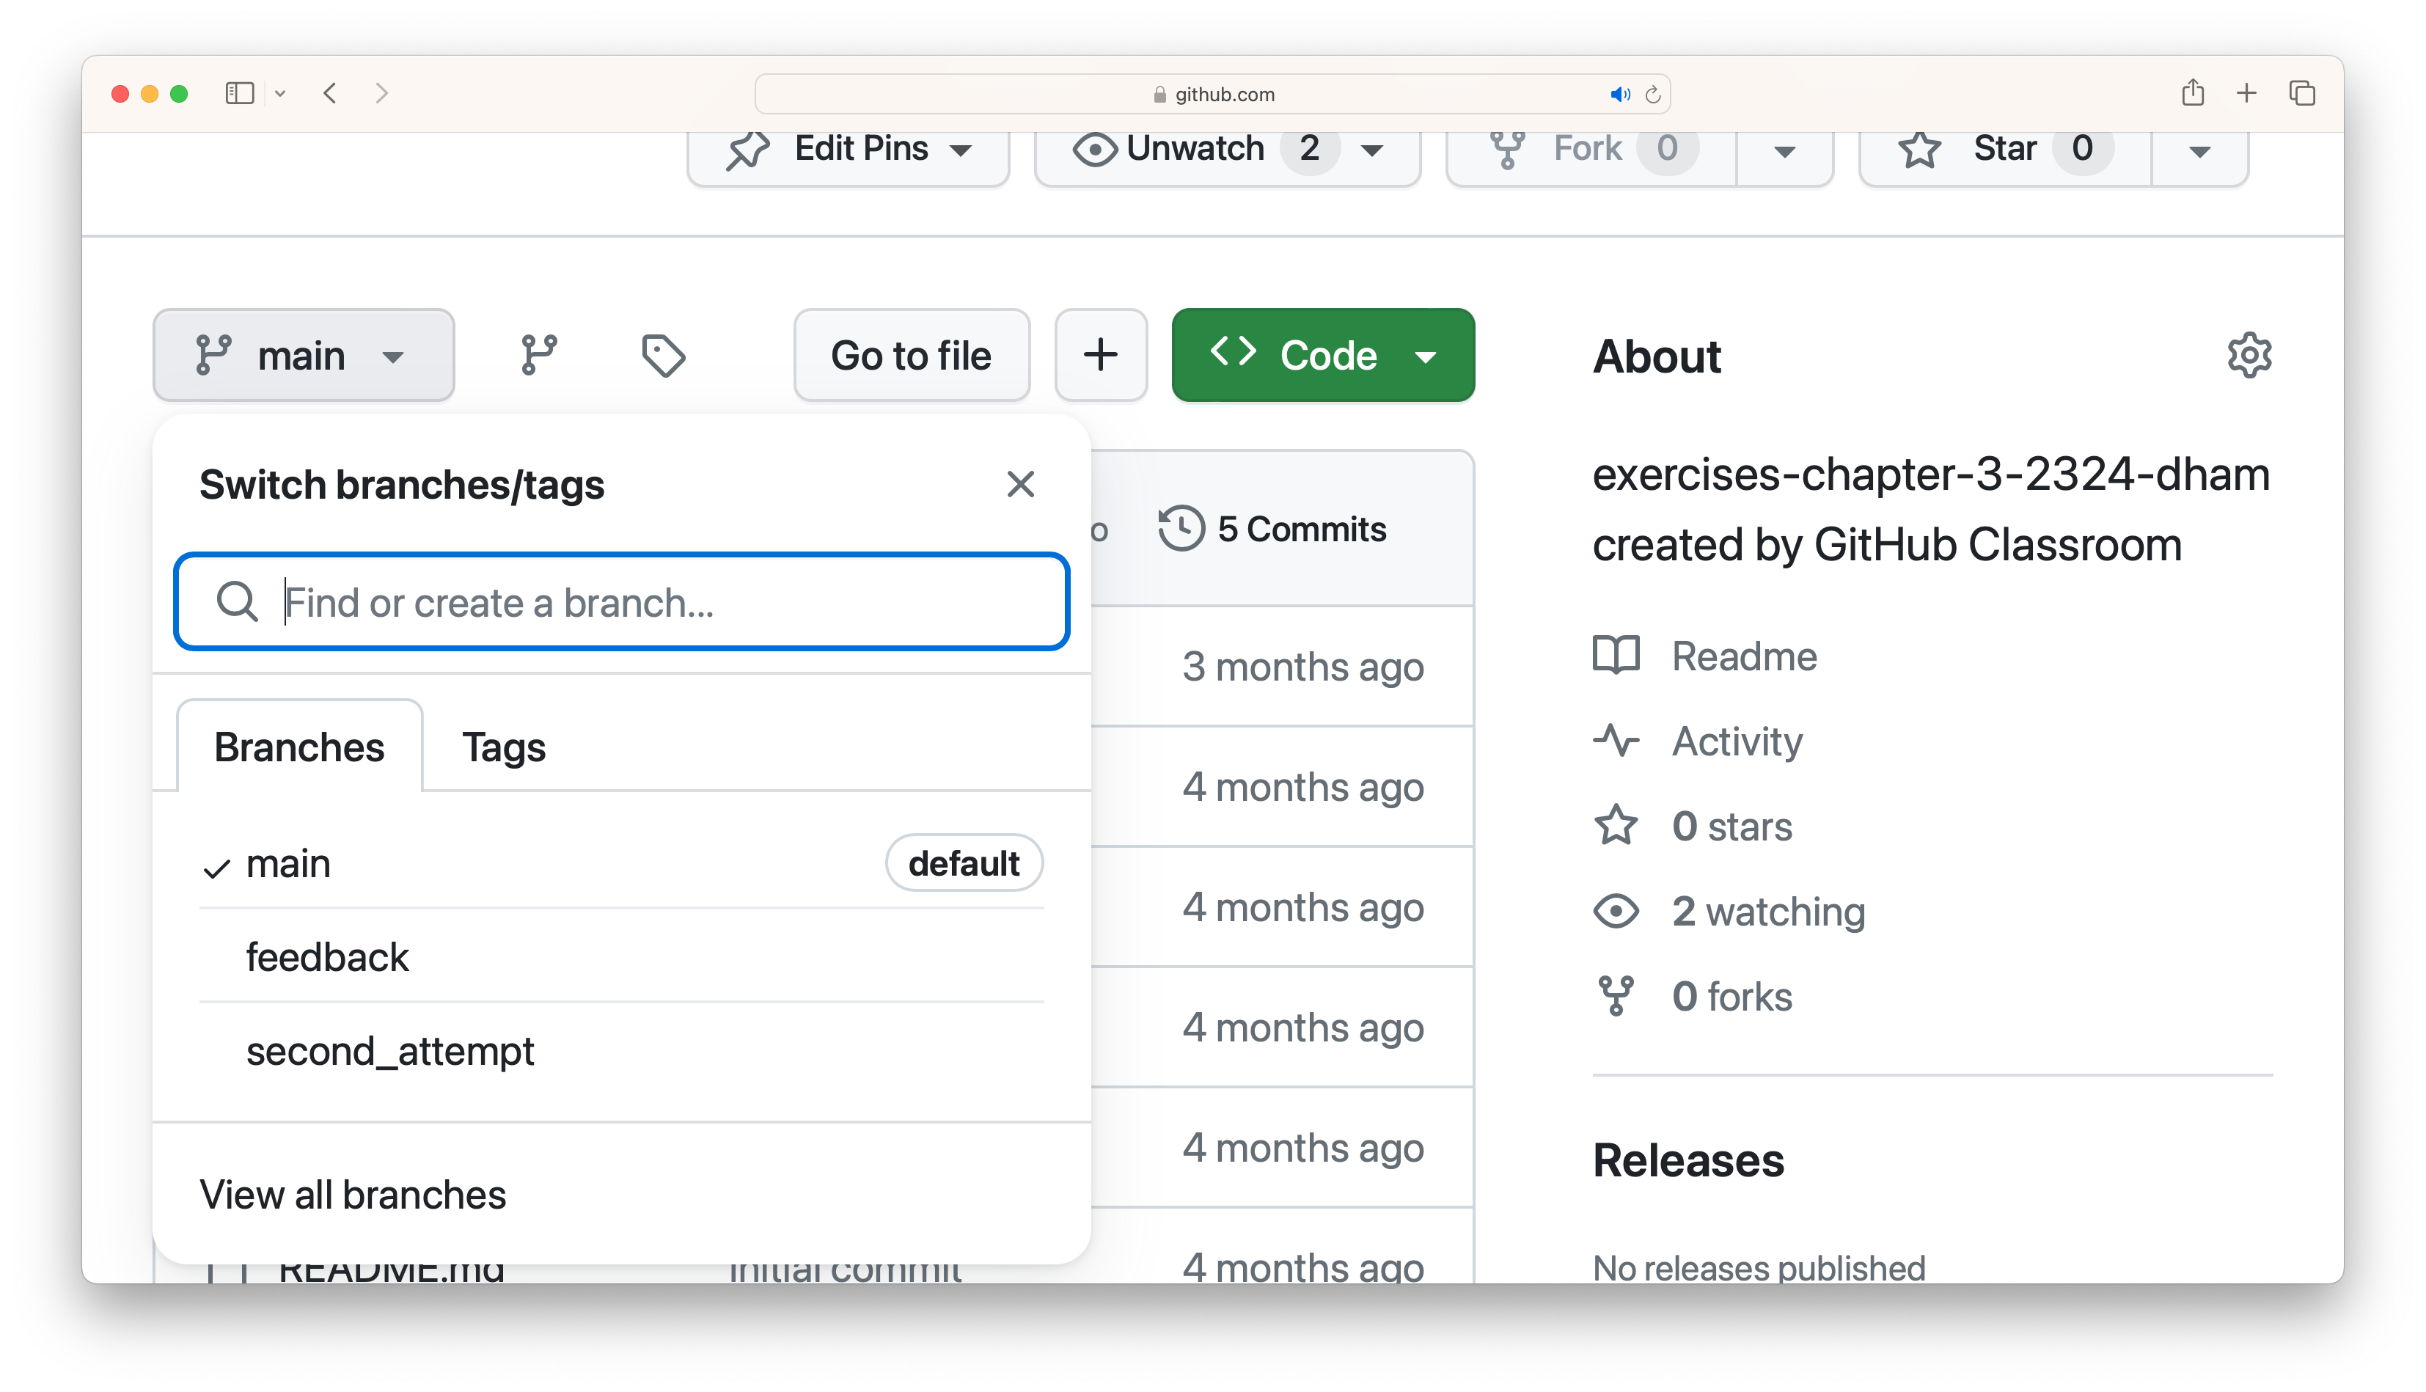Focus the Find or create a branch field

(x=621, y=602)
